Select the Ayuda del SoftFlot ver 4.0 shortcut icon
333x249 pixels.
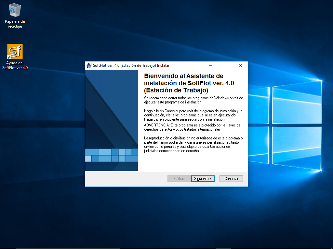click(x=15, y=52)
